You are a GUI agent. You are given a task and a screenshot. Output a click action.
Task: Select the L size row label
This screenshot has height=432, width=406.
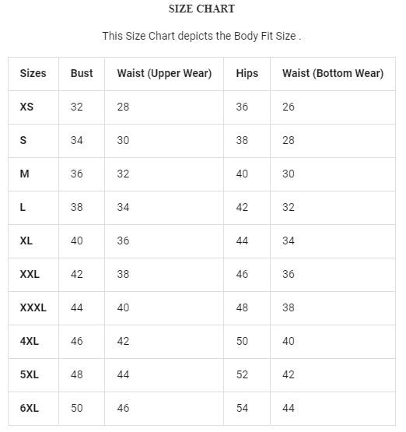pos(23,207)
